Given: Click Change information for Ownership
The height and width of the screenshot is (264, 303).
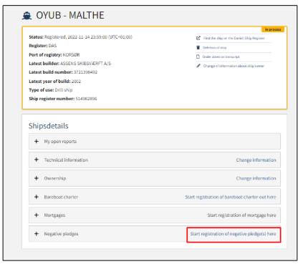Looking at the screenshot, I should click(256, 178).
